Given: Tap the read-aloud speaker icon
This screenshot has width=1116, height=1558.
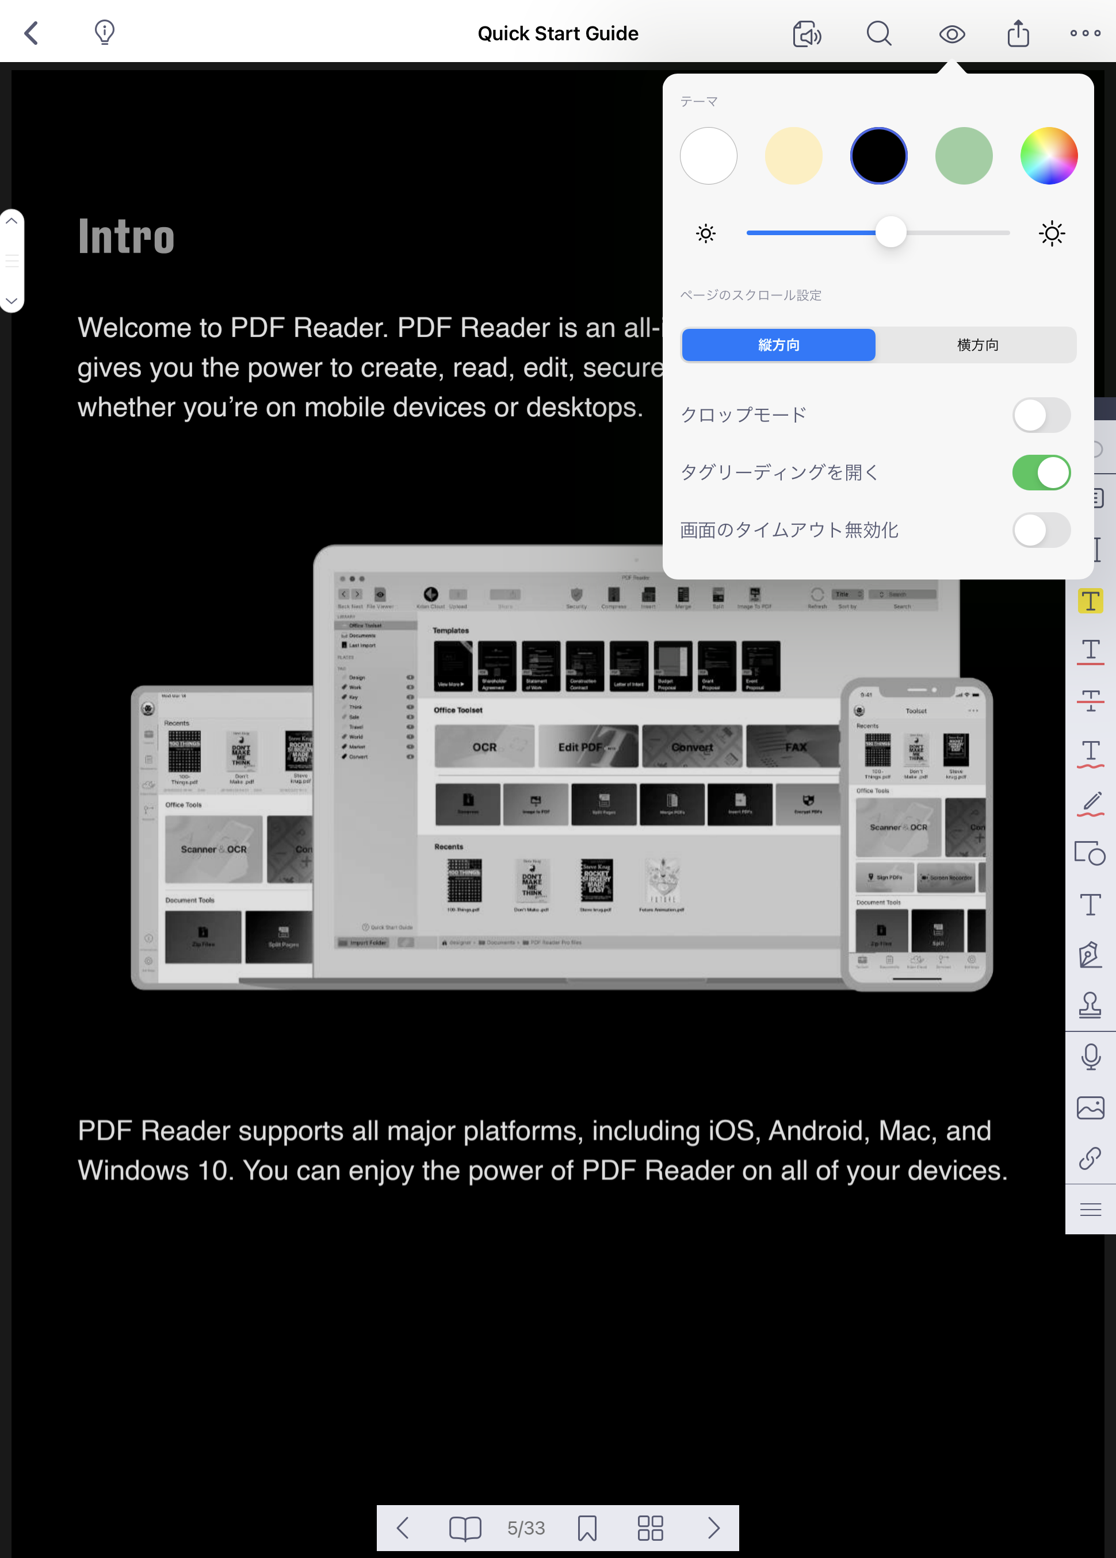Looking at the screenshot, I should (807, 33).
